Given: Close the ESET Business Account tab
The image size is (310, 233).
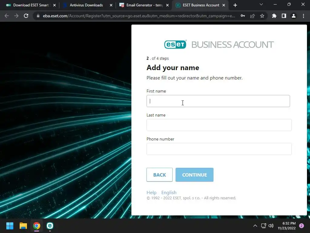Looking at the screenshot, I should pos(224,5).
